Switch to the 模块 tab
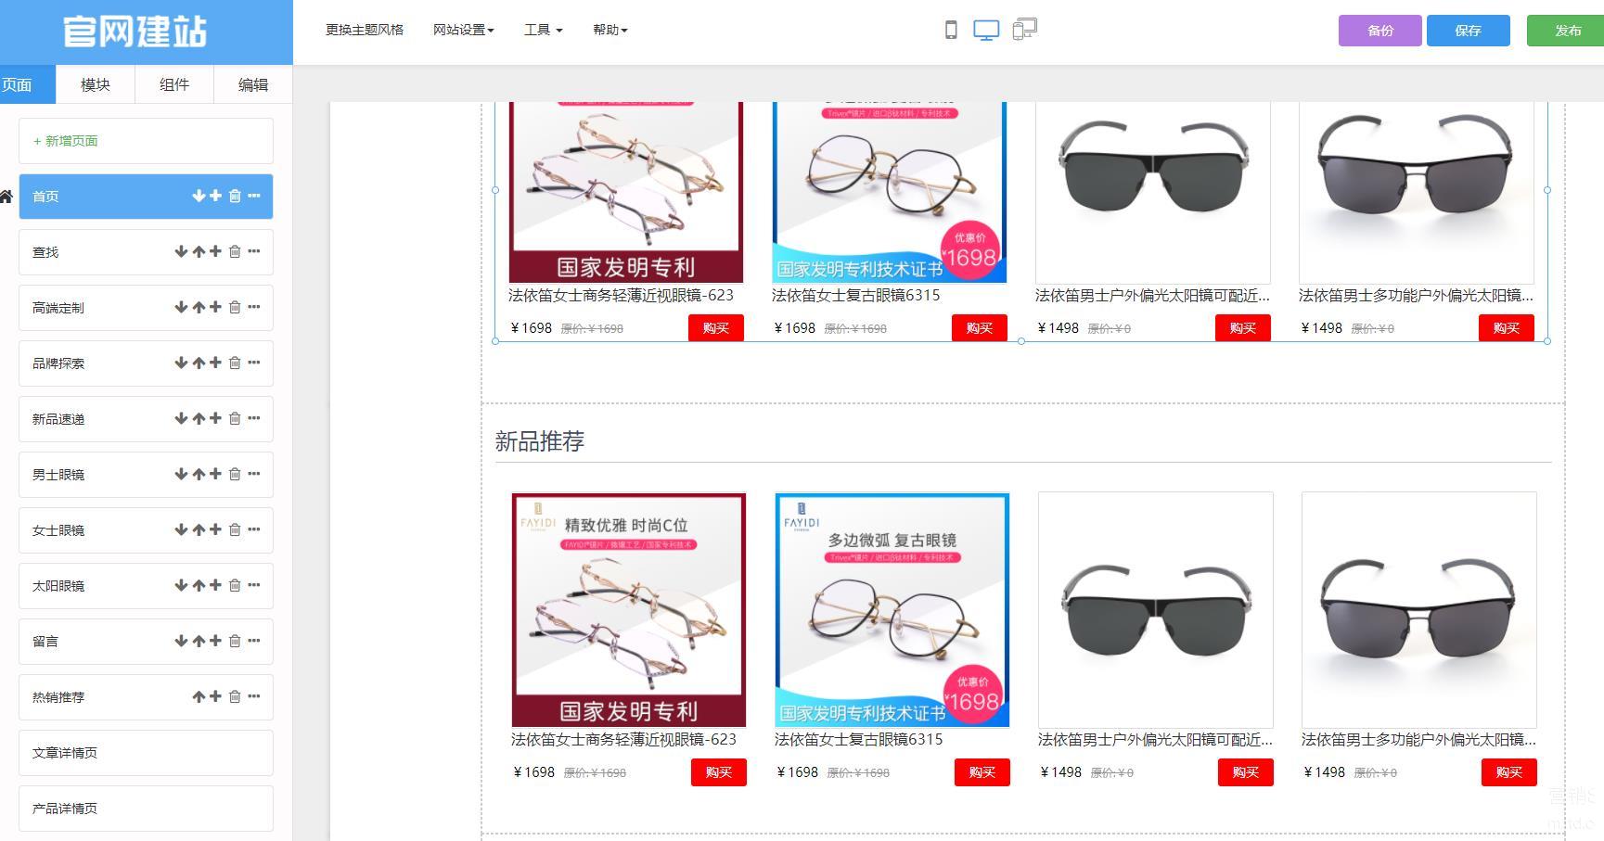 point(96,84)
